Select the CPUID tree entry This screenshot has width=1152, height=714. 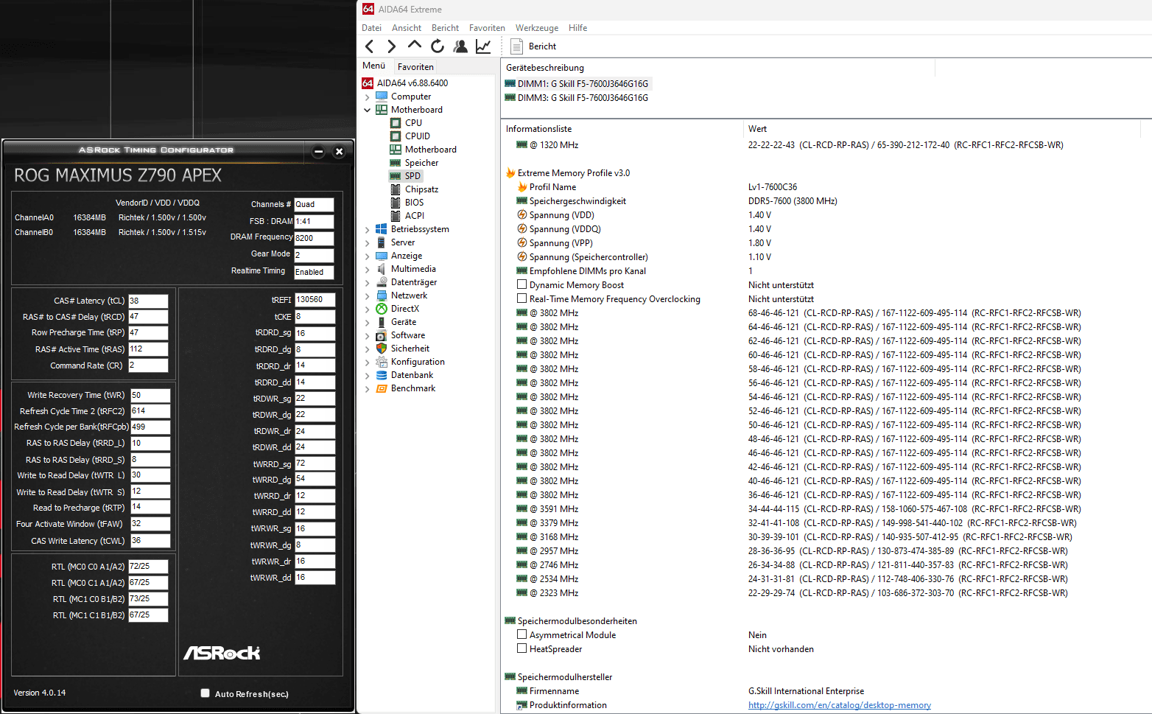(x=417, y=136)
